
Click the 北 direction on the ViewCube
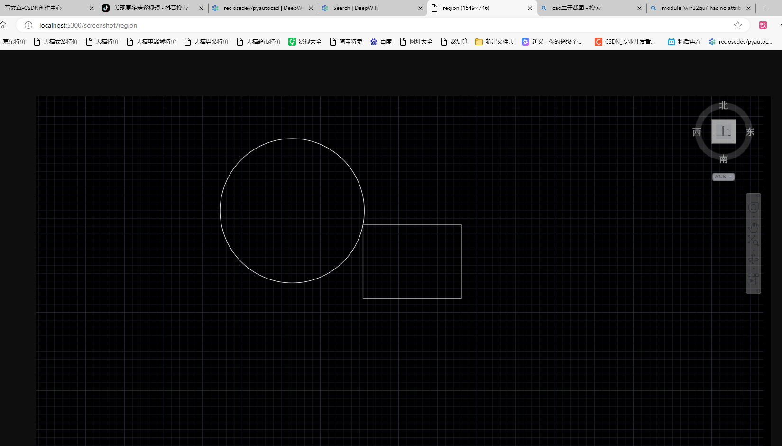tap(723, 105)
